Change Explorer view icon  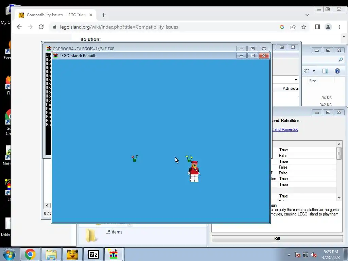click(x=307, y=71)
